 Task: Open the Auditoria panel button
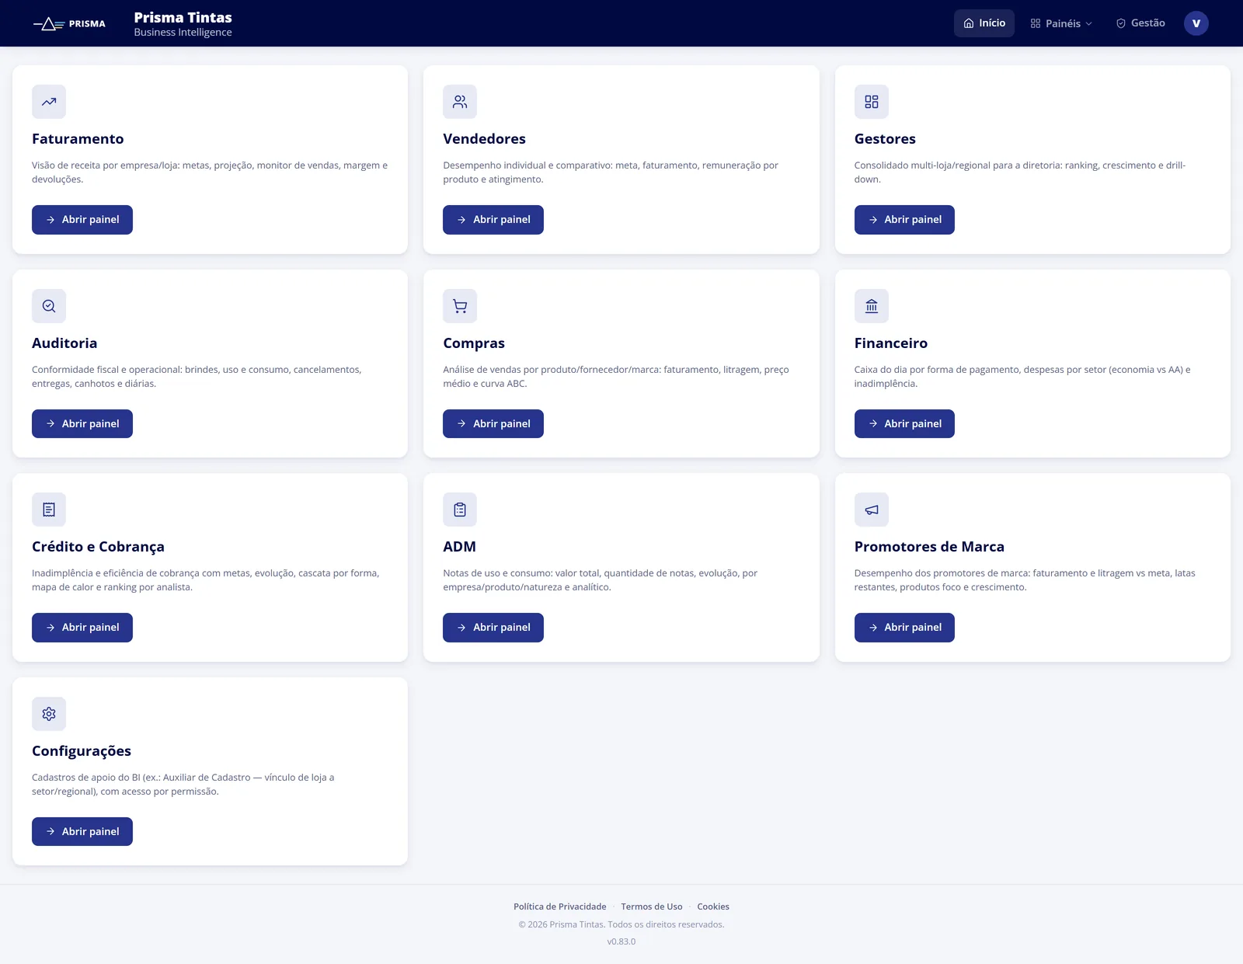(82, 424)
